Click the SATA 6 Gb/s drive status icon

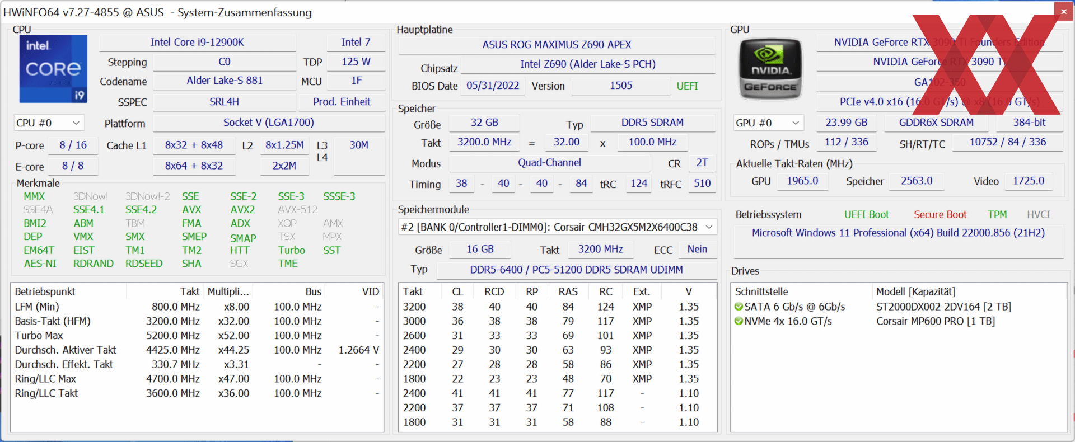[x=739, y=307]
